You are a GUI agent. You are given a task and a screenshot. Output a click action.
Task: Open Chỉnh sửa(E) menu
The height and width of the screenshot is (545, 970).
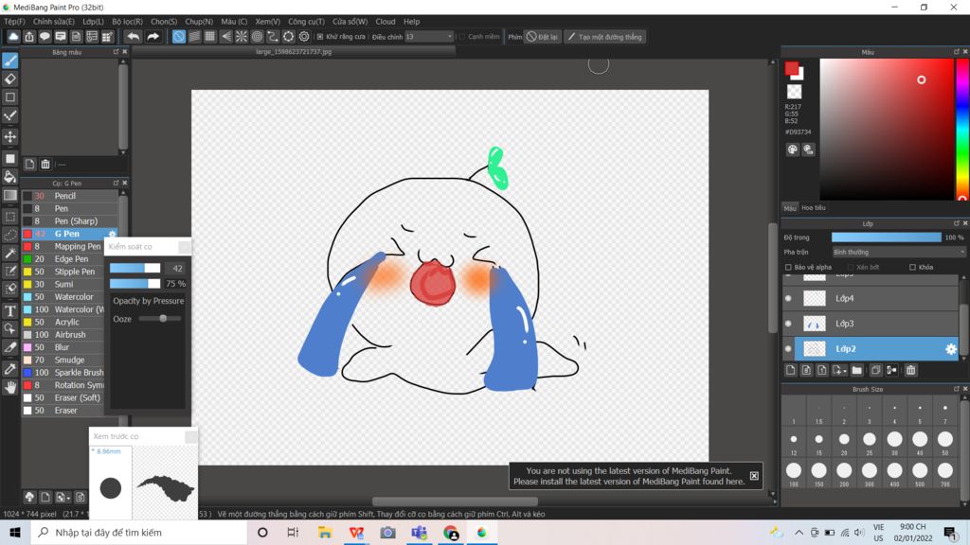[x=54, y=22]
